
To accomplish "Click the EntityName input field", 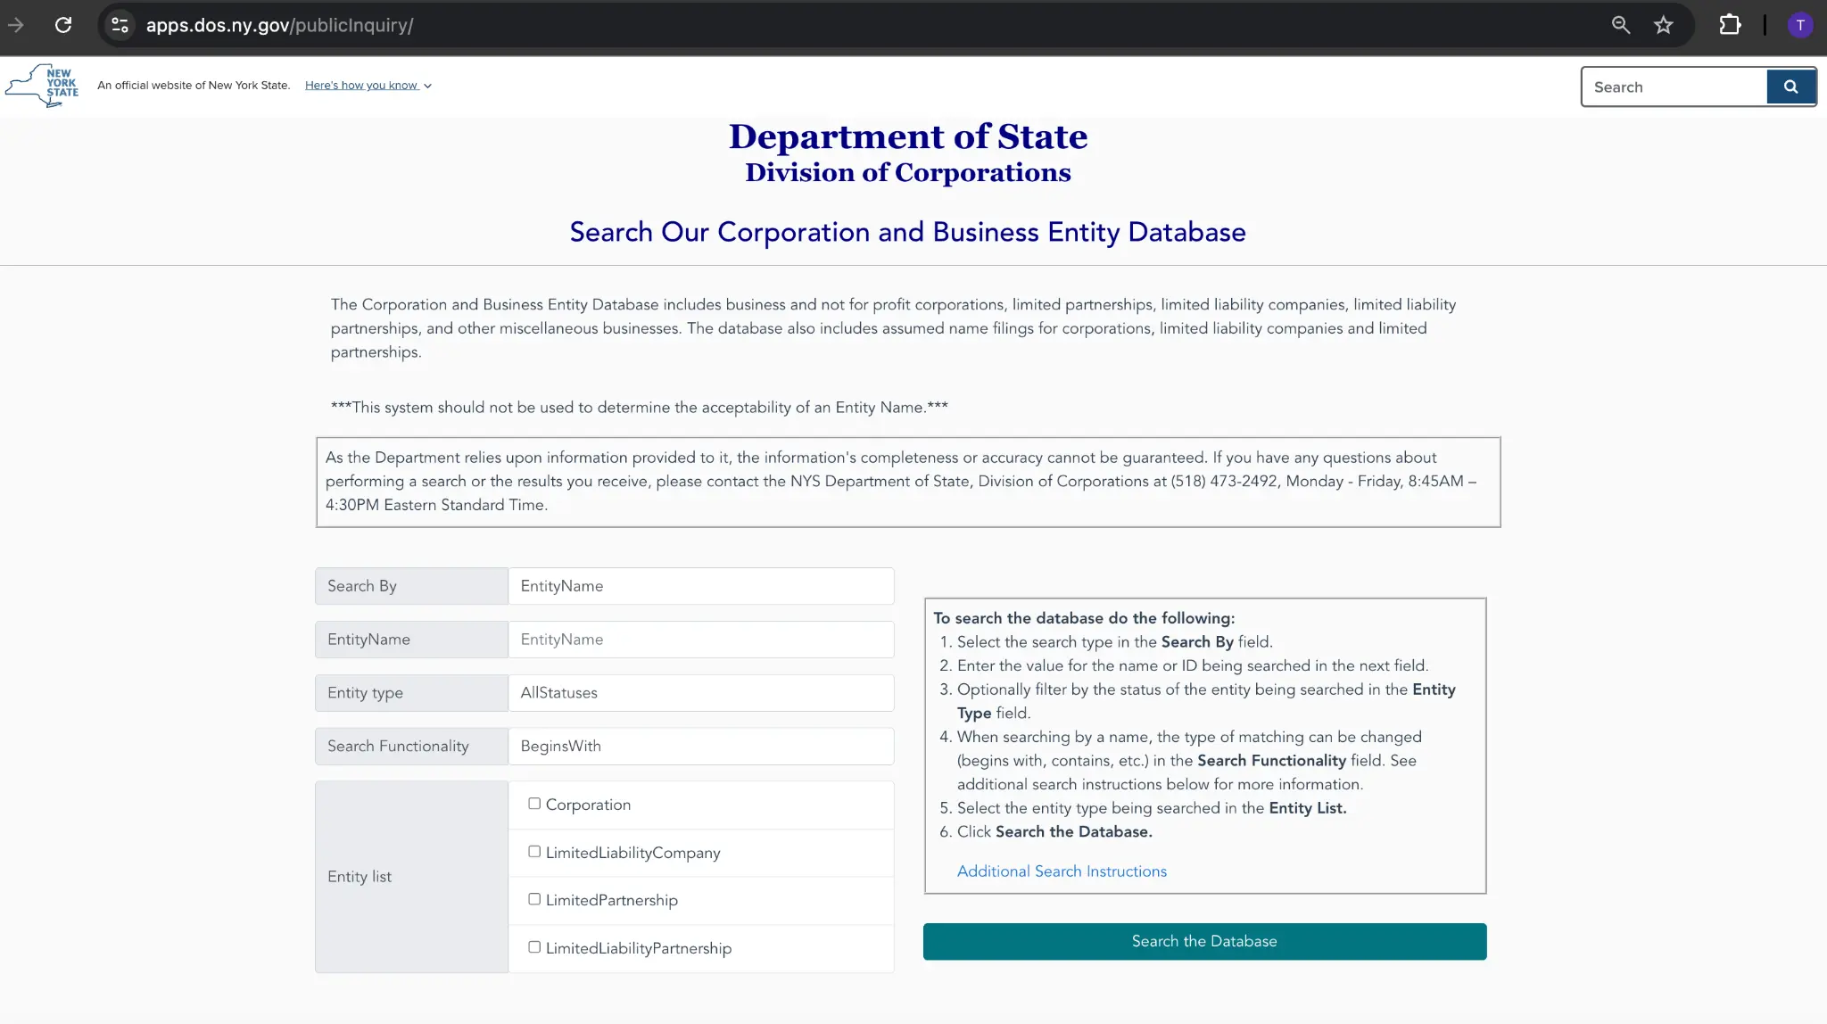I will click(700, 640).
